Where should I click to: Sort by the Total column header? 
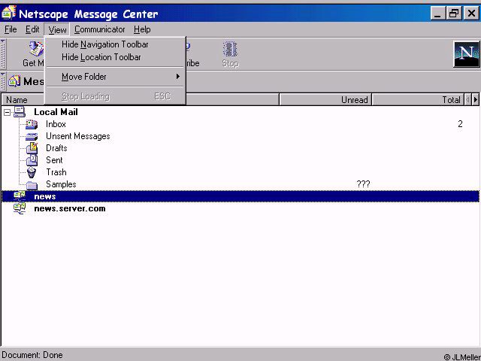pos(418,100)
